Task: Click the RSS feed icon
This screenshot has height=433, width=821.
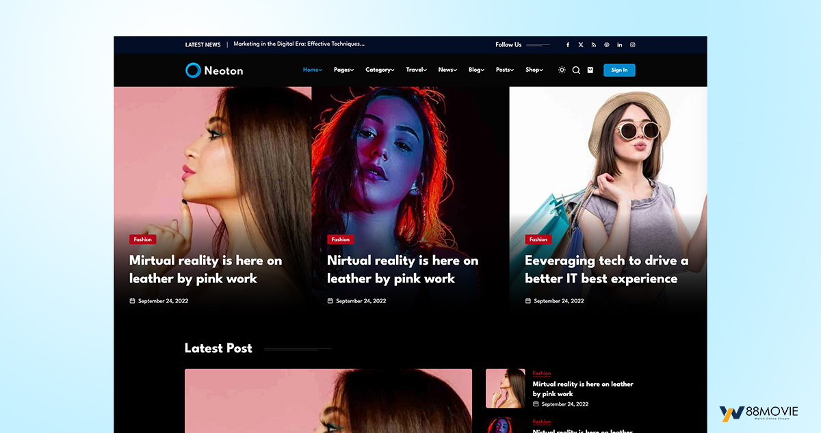Action: [593, 45]
